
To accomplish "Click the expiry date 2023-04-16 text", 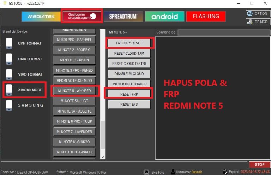I will click(x=255, y=172).
